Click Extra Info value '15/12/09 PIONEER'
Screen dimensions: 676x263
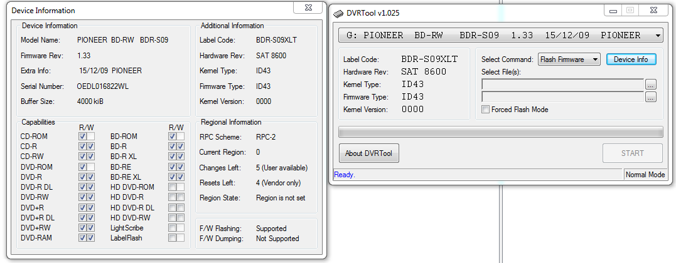point(110,71)
